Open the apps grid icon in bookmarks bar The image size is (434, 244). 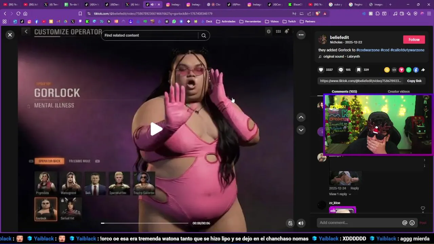pos(4,21)
